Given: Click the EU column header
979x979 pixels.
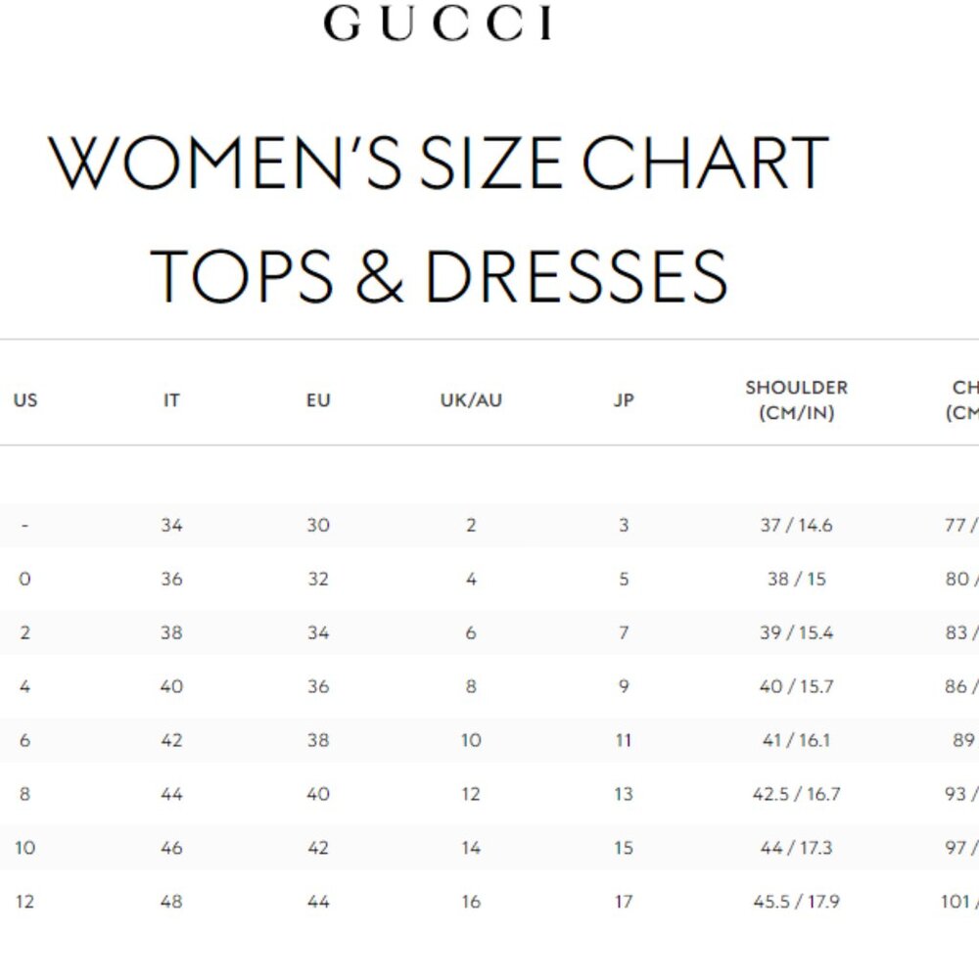Looking at the screenshot, I should 318,400.
